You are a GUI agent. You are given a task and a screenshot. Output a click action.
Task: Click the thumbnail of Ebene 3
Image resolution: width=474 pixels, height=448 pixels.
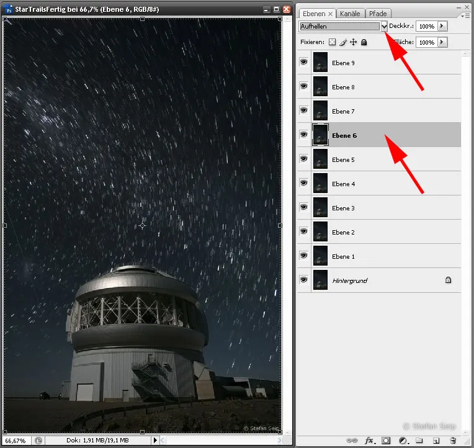tap(320, 207)
